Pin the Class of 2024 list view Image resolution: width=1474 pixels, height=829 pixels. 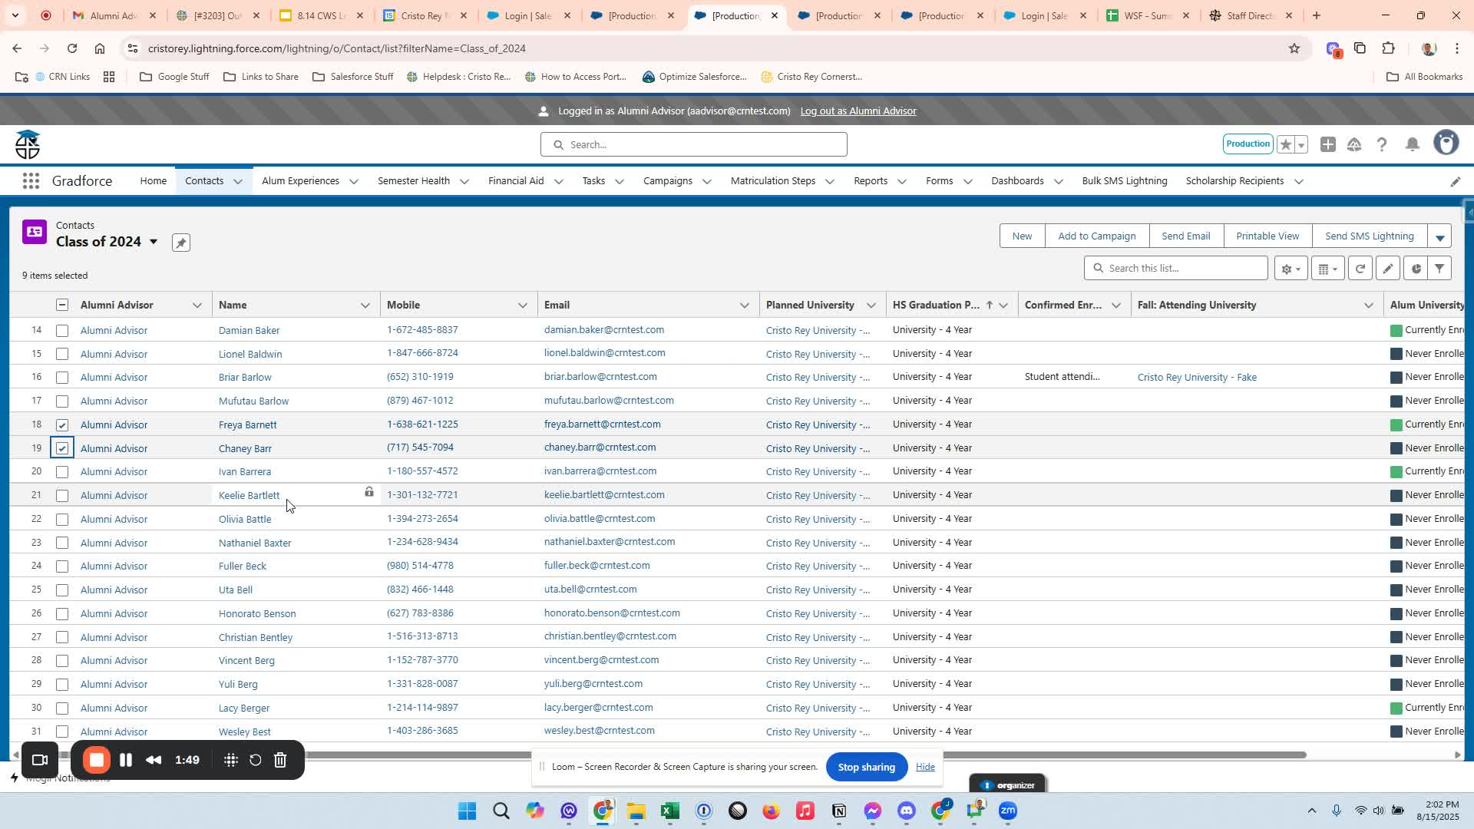180,243
